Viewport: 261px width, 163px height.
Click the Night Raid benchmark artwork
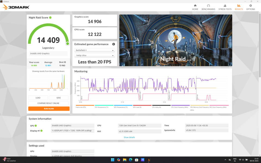[x=176, y=40]
